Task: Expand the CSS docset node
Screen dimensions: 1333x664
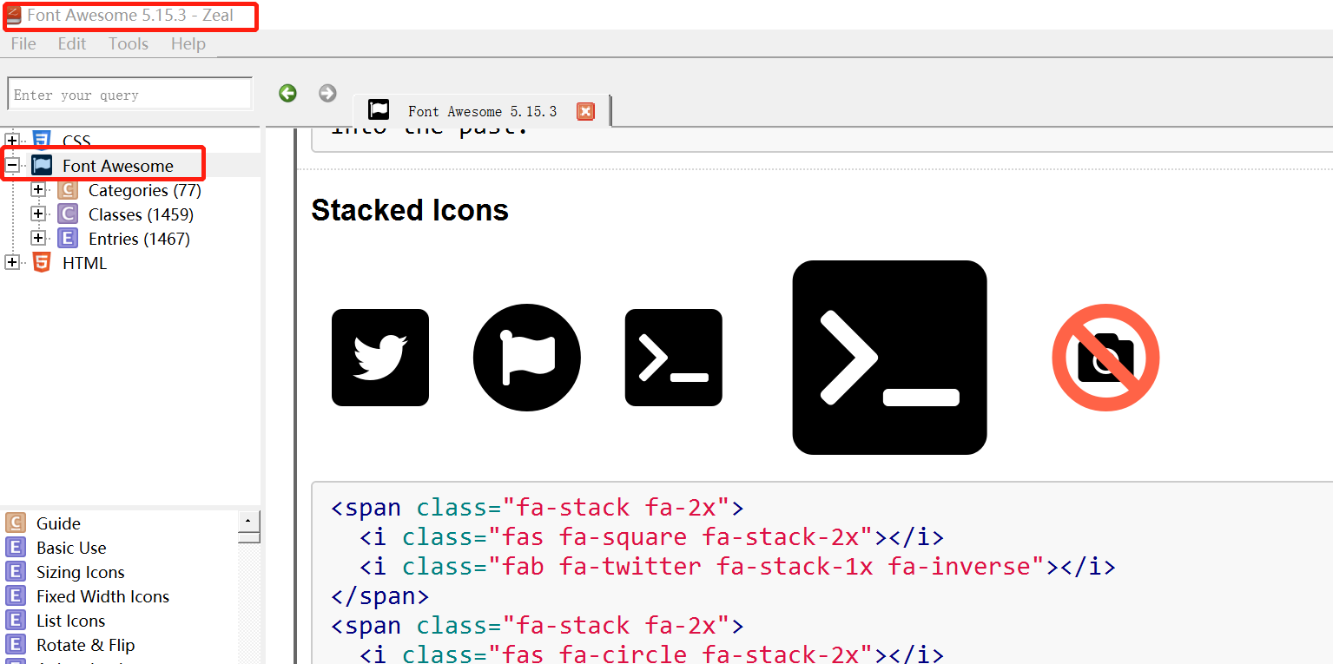Action: tap(12, 141)
